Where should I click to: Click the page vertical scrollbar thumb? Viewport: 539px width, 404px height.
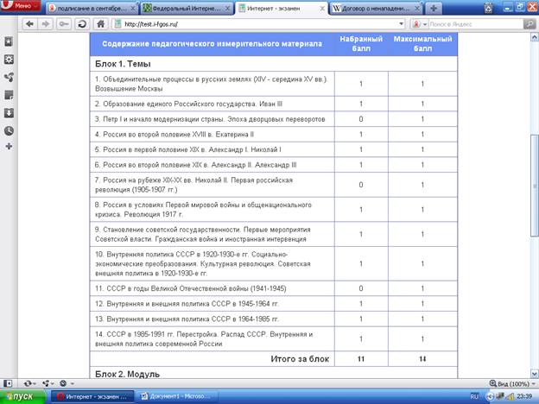534,186
